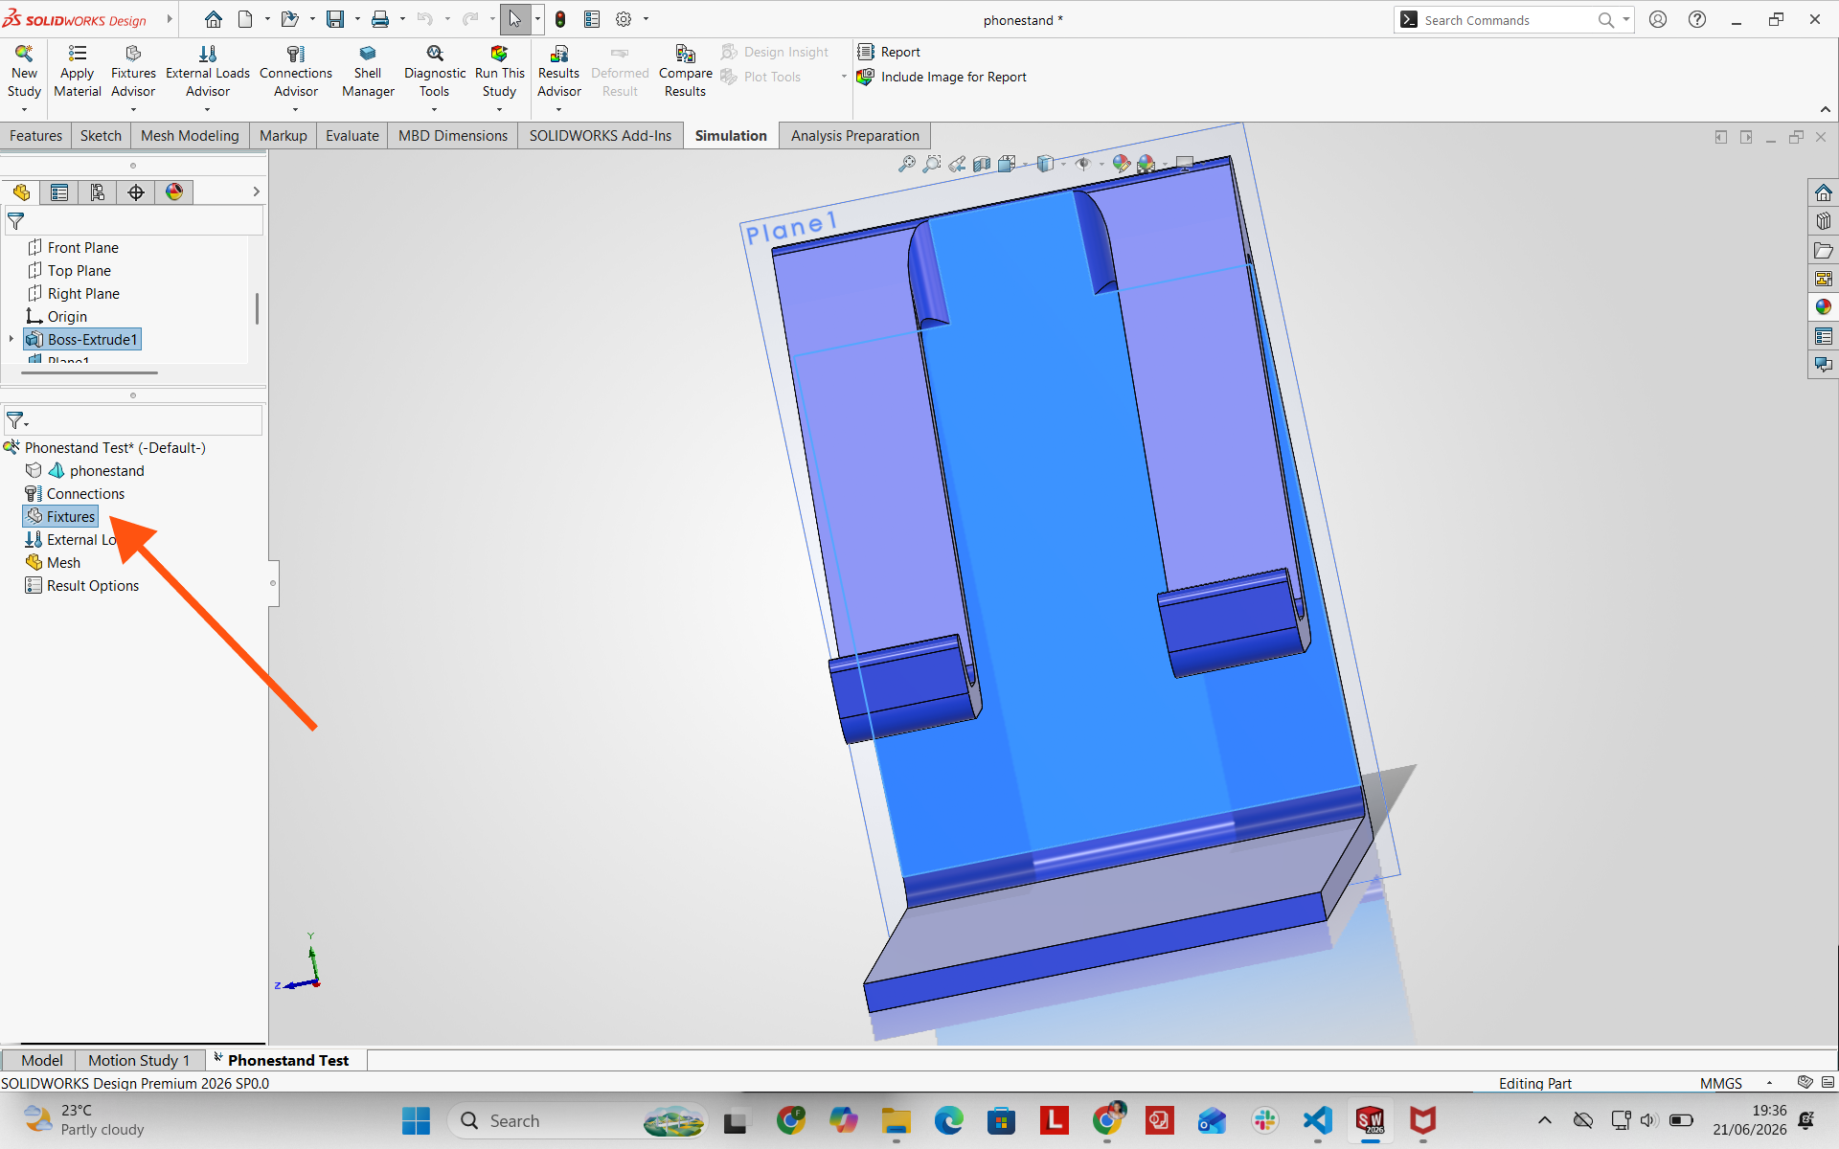Open the MMGS unit system menu
1839x1149 pixels.
click(x=1721, y=1083)
